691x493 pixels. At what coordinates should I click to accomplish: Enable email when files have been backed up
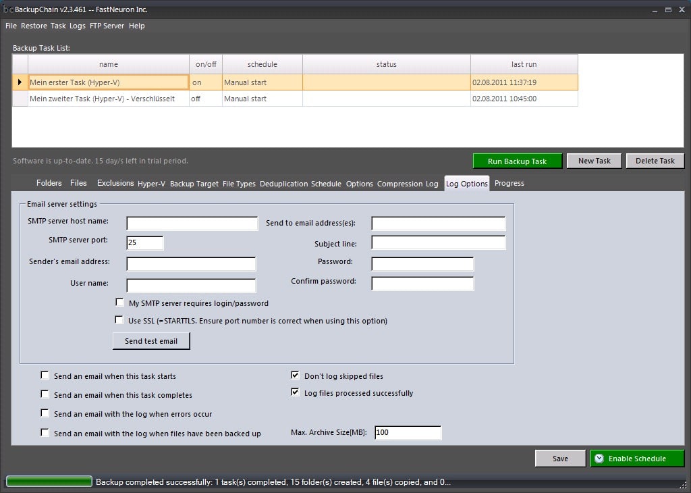(45, 433)
